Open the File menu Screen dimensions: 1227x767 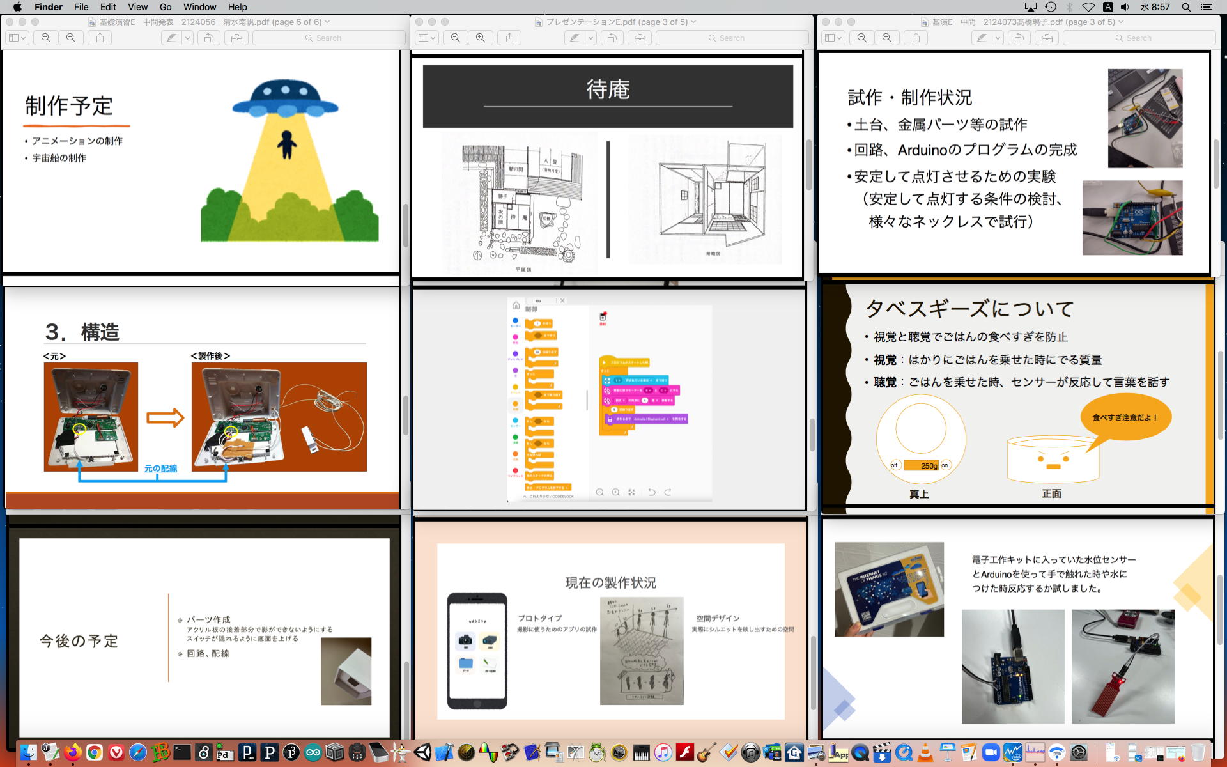point(81,7)
